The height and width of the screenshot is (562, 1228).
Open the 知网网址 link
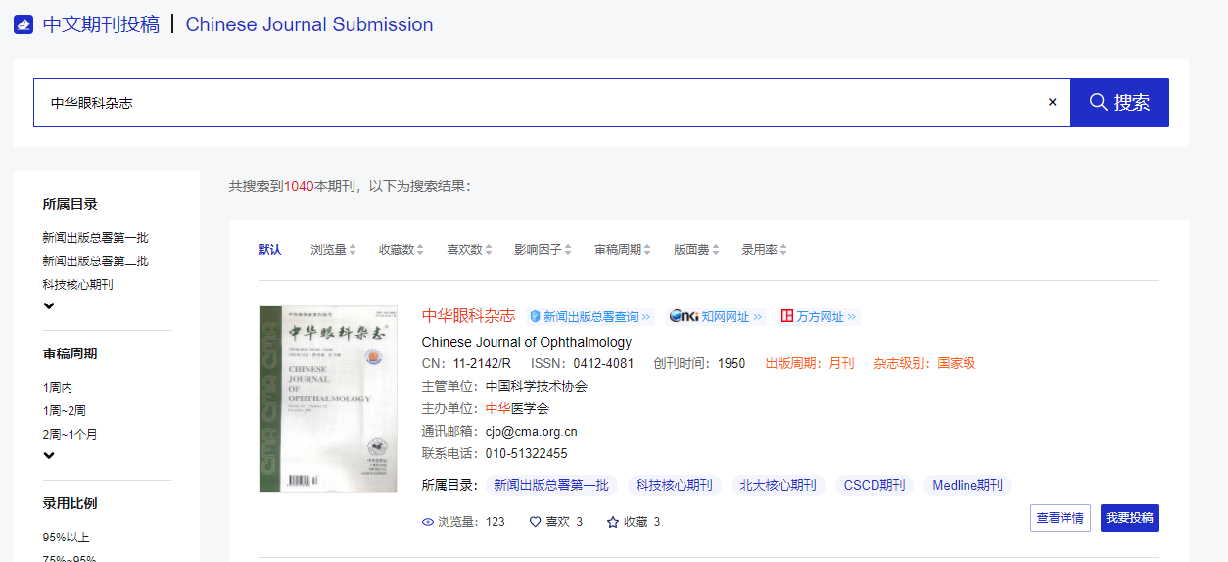coord(731,317)
